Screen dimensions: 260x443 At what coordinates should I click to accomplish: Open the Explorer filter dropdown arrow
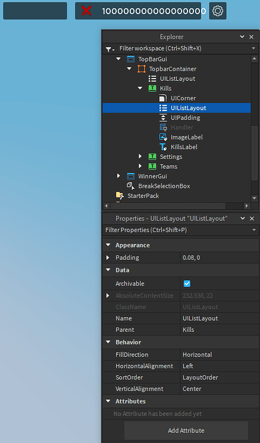pos(254,48)
